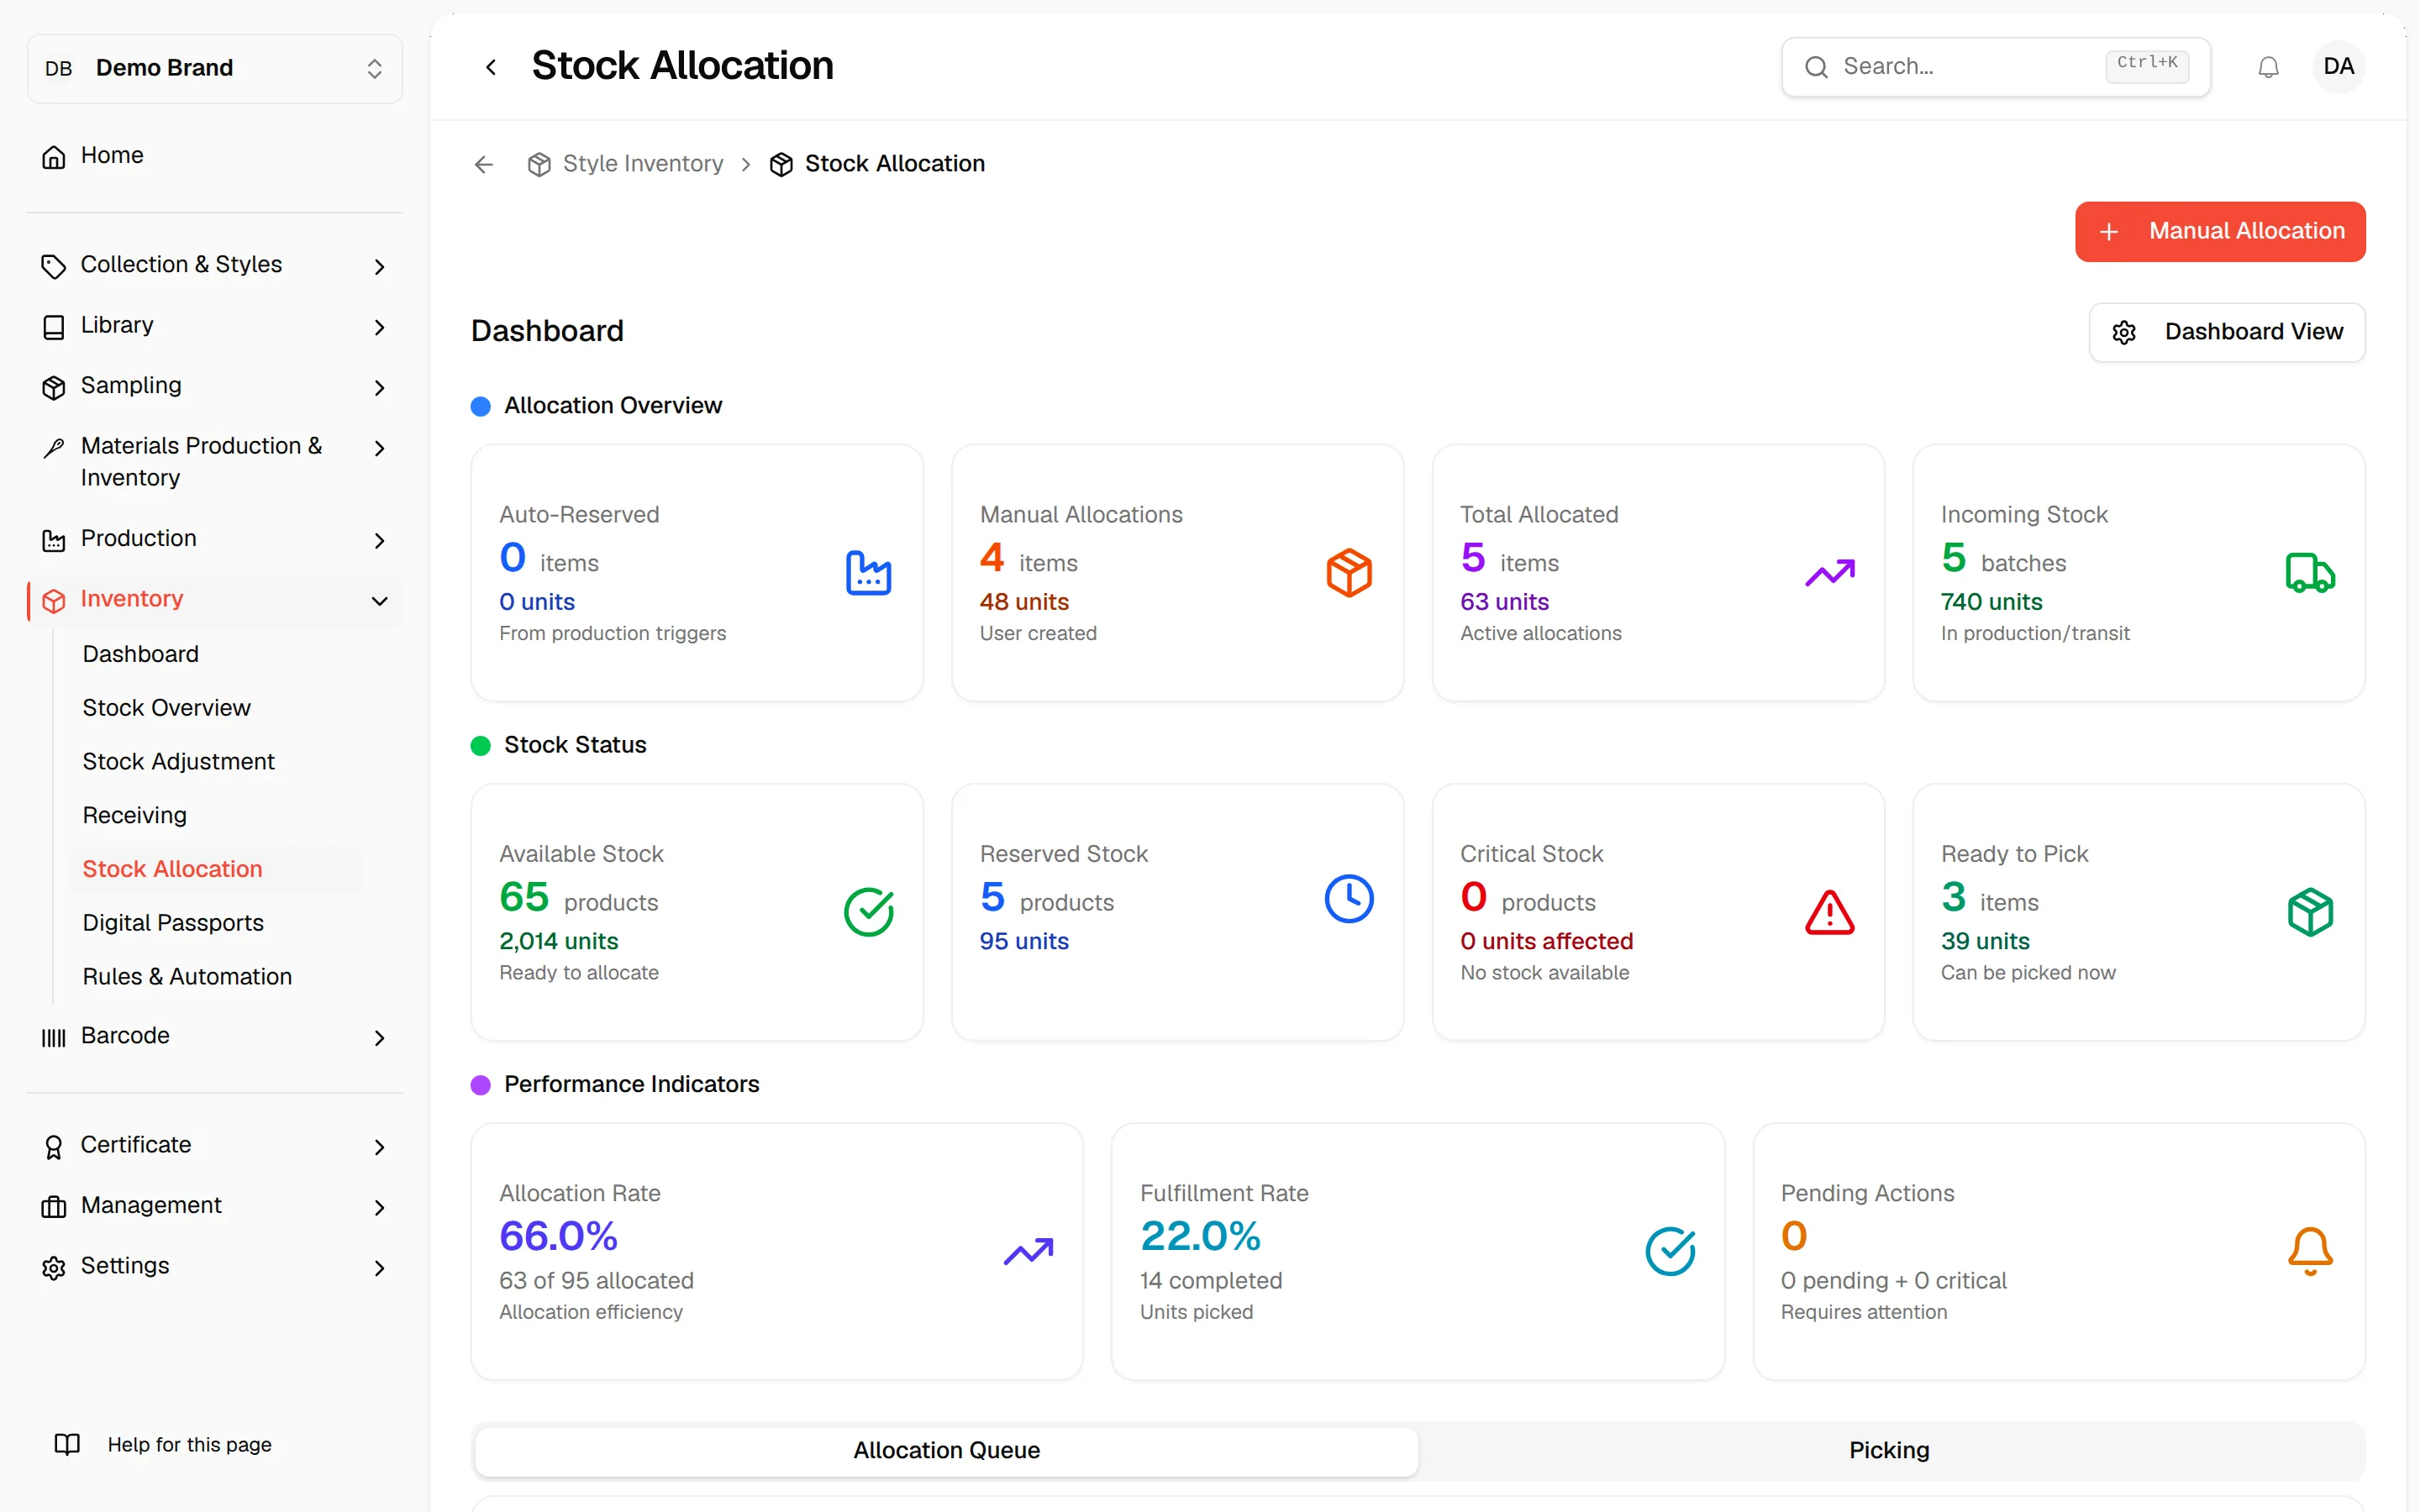Click the notifications bell icon in header
2420x1512 pixels.
point(2268,67)
